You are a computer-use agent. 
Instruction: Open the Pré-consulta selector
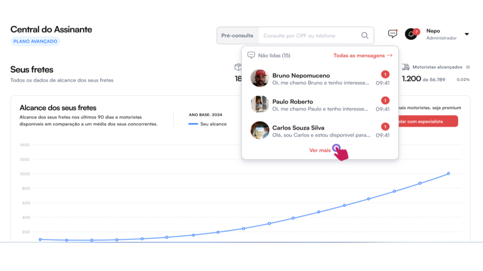(237, 36)
